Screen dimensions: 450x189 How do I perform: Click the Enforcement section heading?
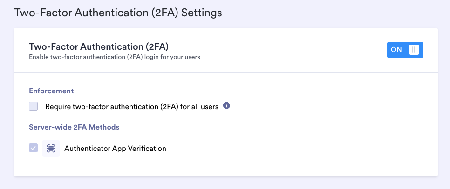pyautogui.click(x=51, y=91)
